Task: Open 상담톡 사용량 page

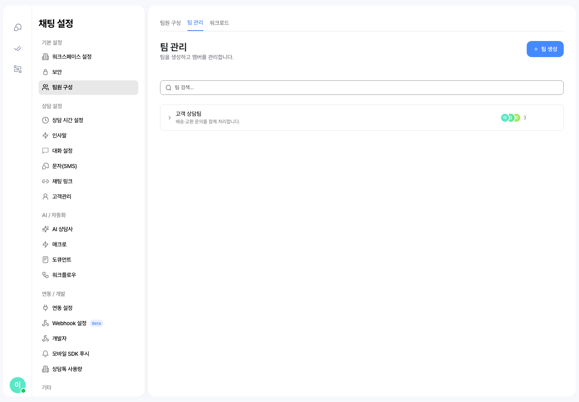Action: click(x=88, y=369)
